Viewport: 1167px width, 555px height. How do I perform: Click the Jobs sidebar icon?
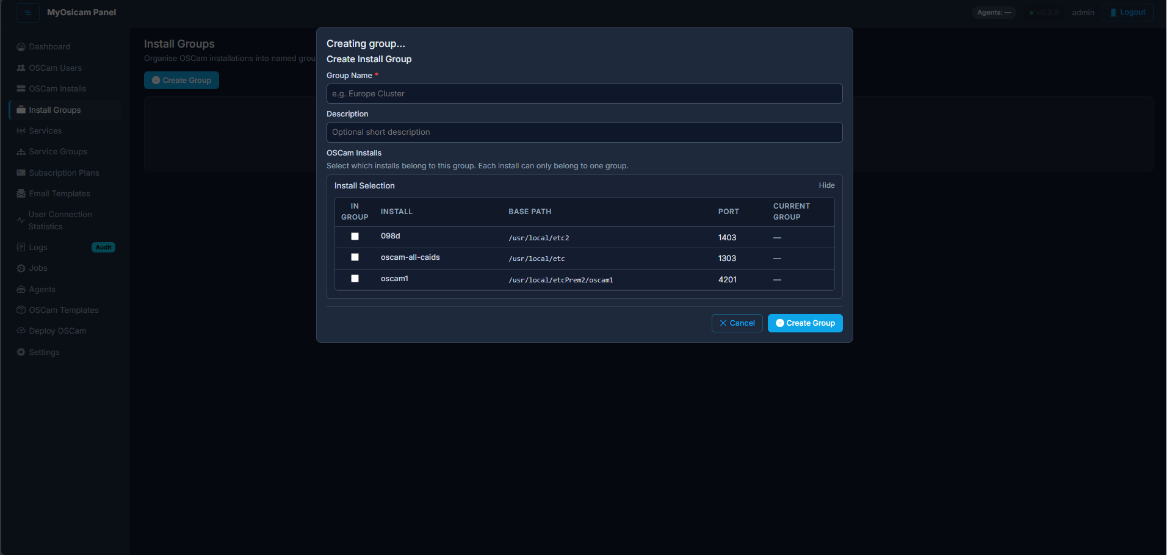click(21, 268)
